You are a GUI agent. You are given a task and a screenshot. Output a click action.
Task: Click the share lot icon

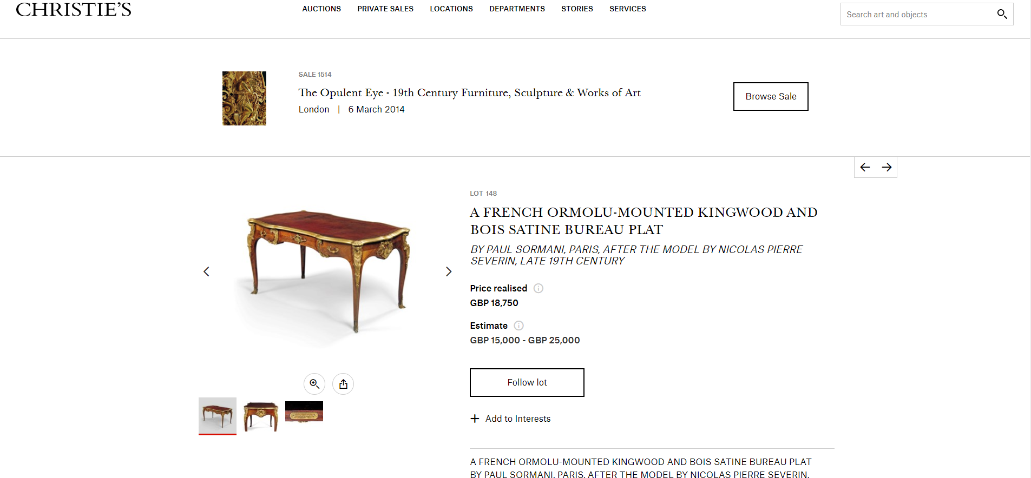(343, 384)
